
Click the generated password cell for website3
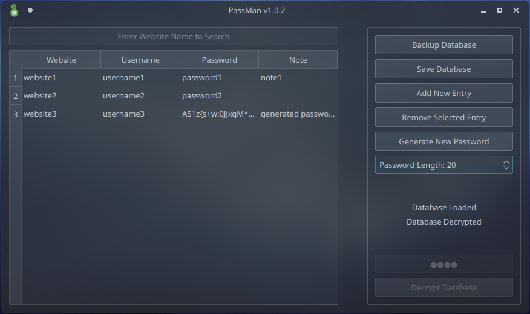click(x=218, y=114)
